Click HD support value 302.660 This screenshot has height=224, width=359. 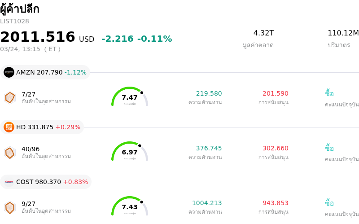click(x=275, y=148)
